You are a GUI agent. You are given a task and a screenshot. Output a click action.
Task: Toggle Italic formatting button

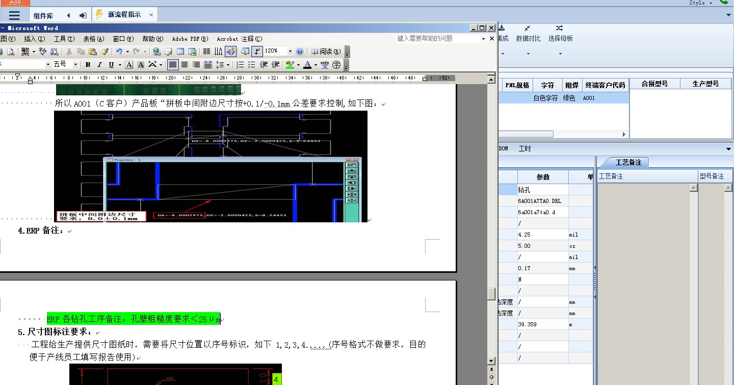coord(99,65)
